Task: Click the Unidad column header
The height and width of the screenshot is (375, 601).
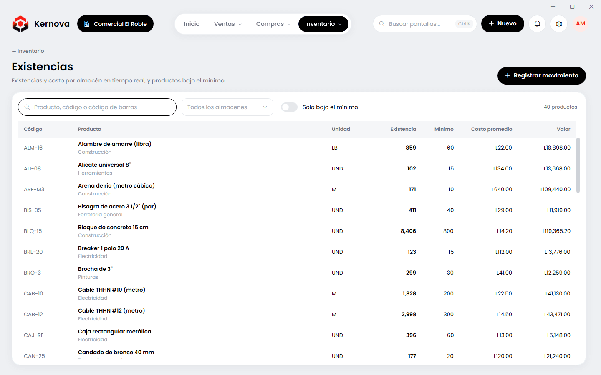Action: [x=341, y=129]
